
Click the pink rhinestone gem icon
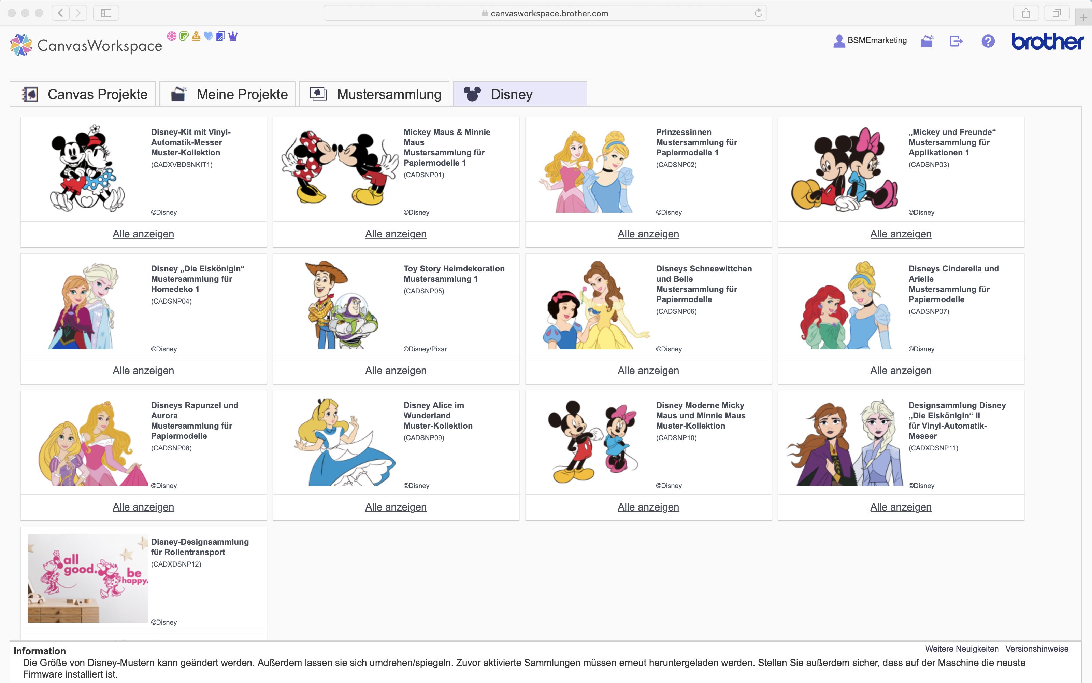click(x=171, y=36)
